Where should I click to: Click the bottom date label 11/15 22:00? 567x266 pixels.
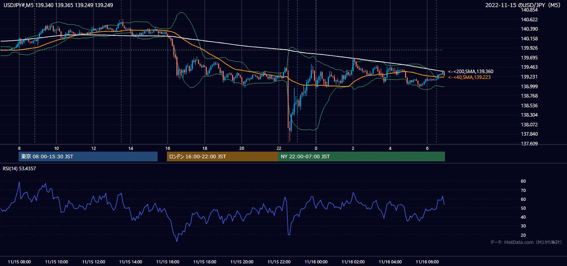click(x=279, y=262)
